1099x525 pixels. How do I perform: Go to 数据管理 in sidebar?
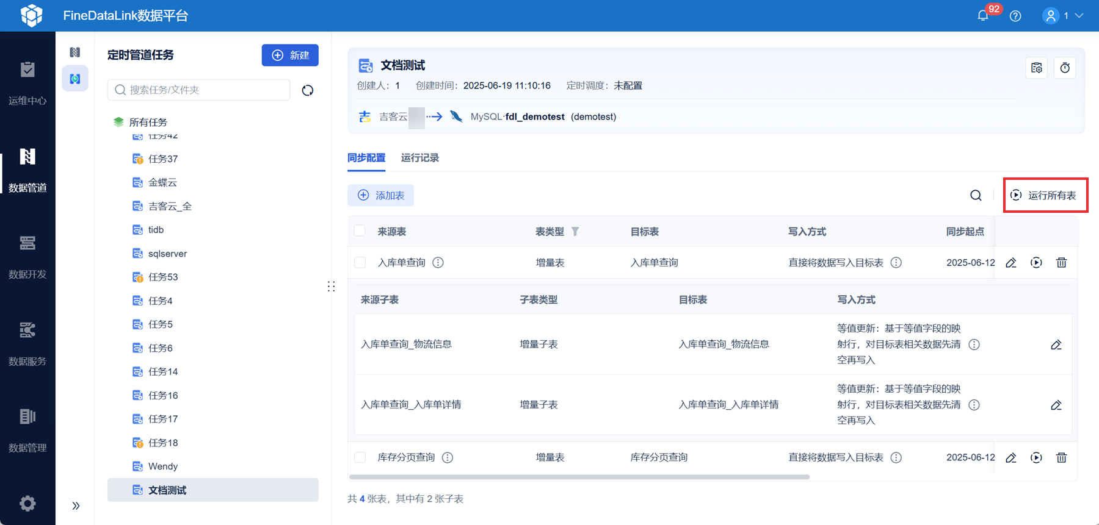point(27,431)
